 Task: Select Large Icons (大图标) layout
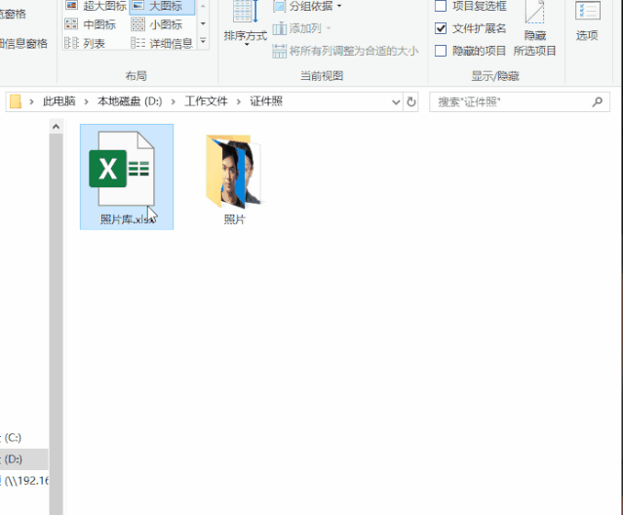(x=162, y=6)
